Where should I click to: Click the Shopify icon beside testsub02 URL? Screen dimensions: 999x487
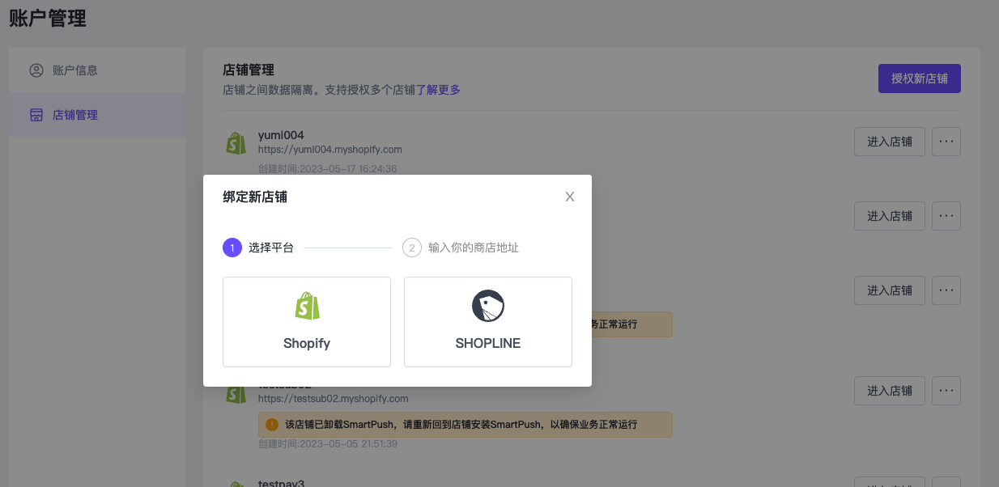[x=236, y=394]
